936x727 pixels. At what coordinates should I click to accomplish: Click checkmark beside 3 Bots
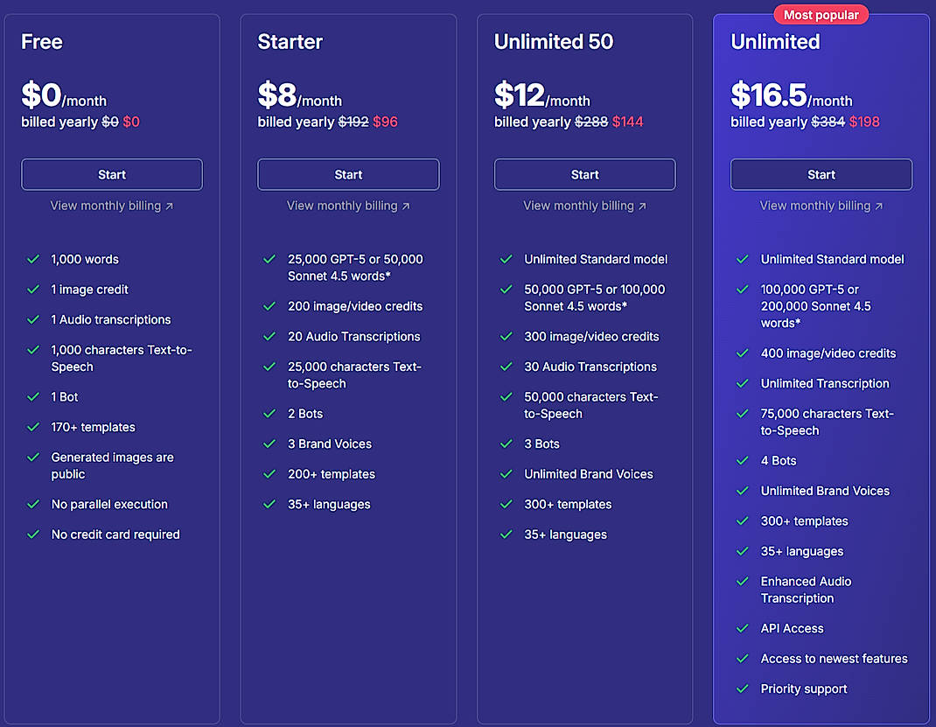click(x=506, y=444)
